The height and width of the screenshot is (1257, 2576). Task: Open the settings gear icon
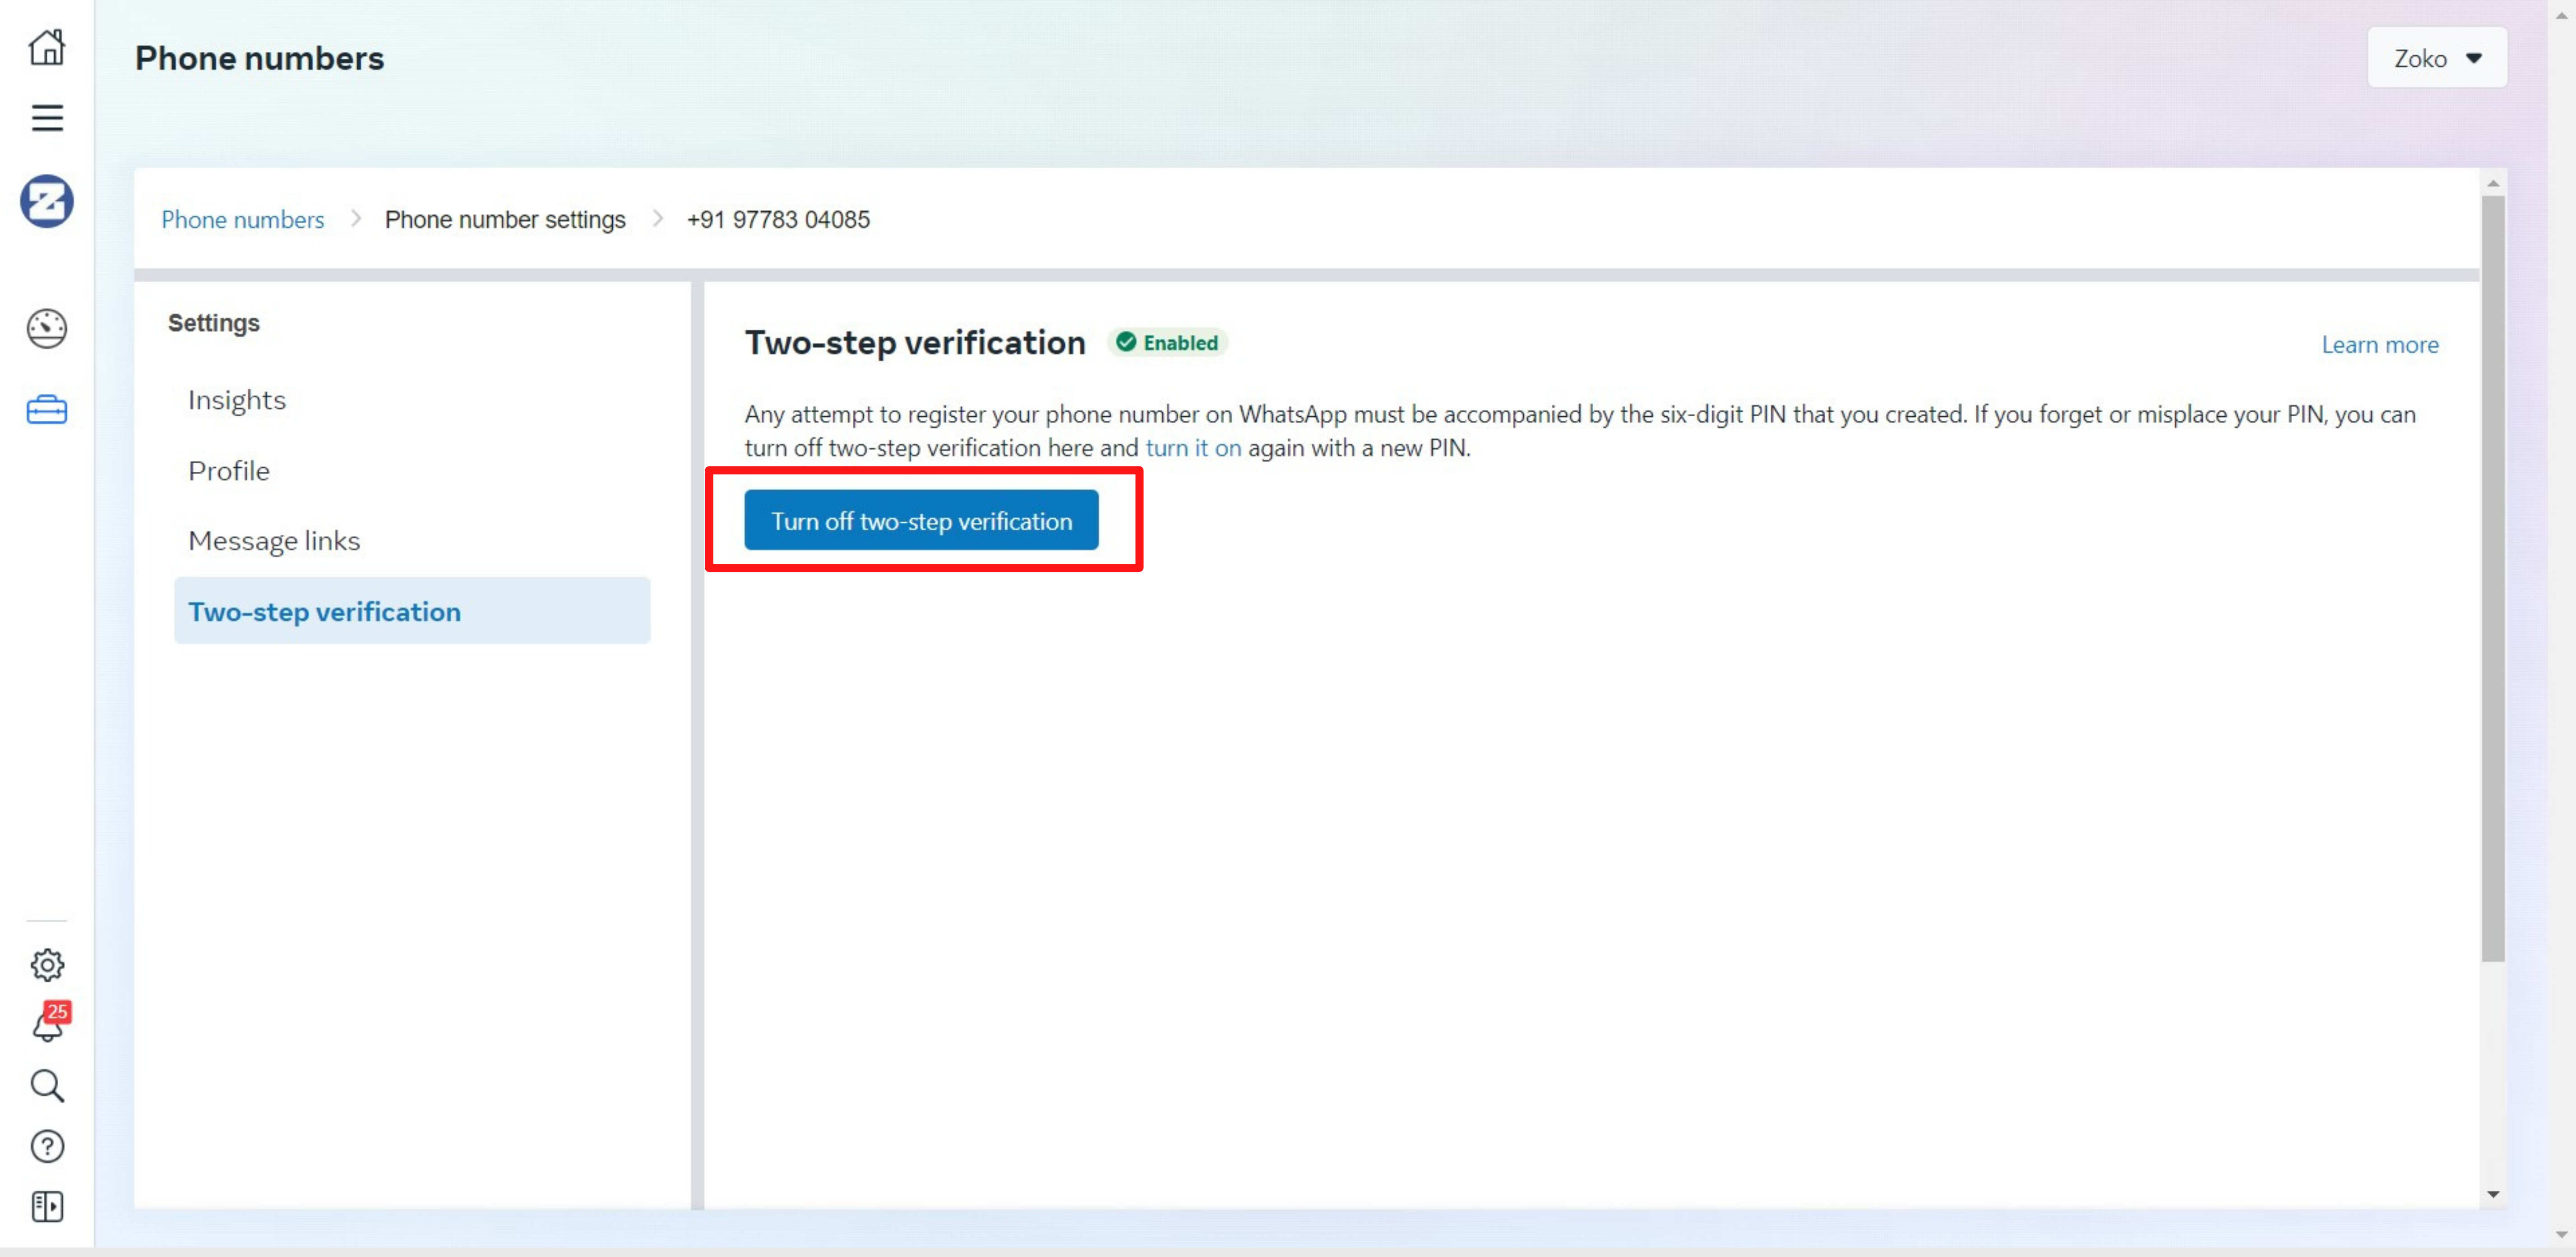46,965
